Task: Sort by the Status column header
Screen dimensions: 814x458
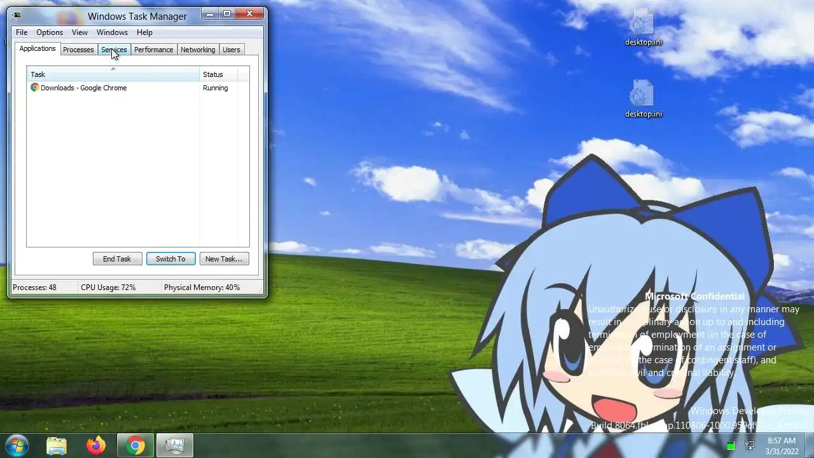Action: coord(219,74)
